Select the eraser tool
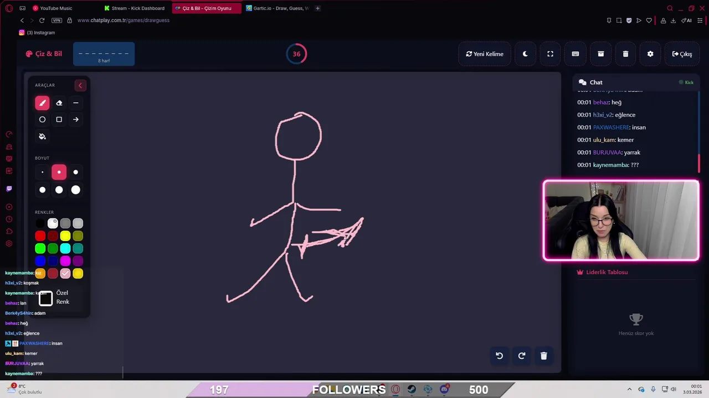This screenshot has width=709, height=398. pyautogui.click(x=59, y=103)
